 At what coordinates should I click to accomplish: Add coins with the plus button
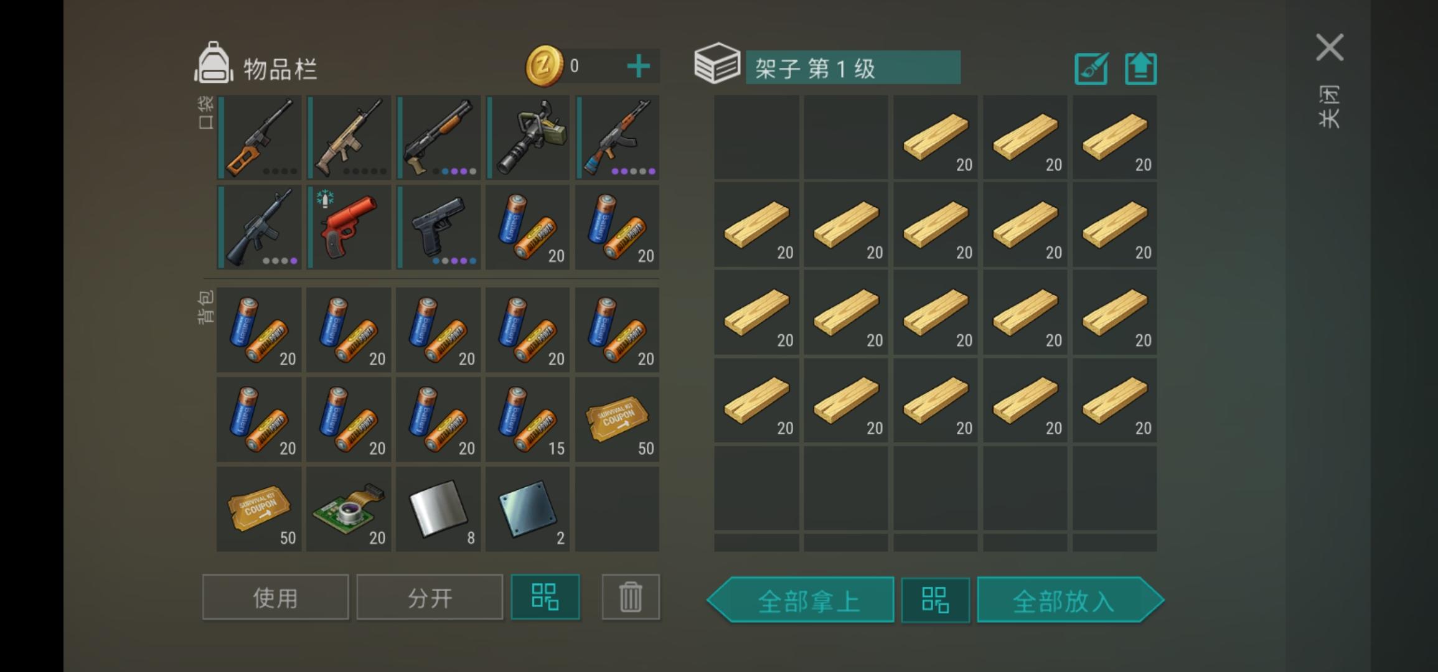tap(639, 66)
